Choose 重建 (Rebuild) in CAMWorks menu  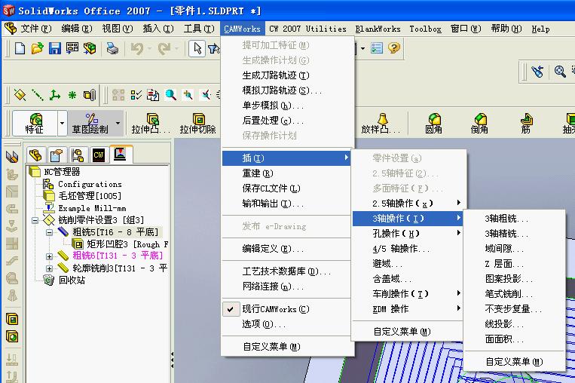click(288, 173)
